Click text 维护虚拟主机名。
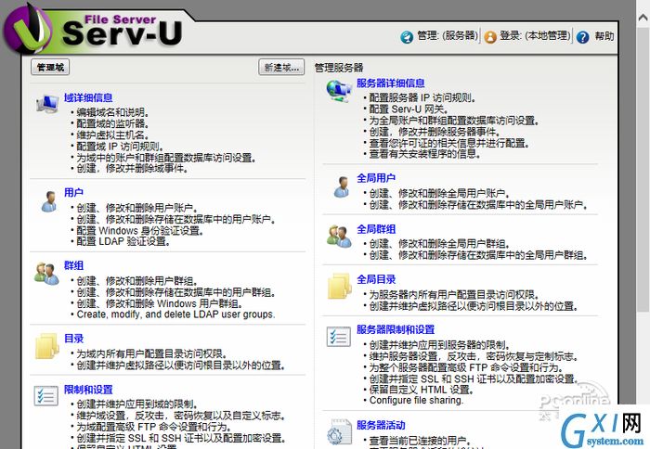This screenshot has height=449, width=650. tap(113, 135)
